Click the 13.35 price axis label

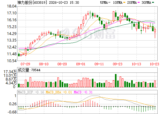click(12, 40)
